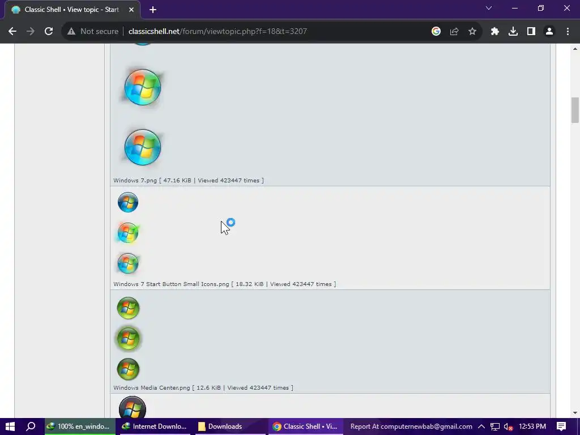Expand the hidden system tray icons

[481, 427]
